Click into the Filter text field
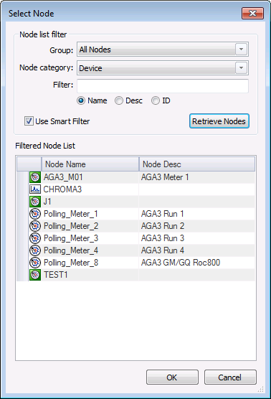 click(x=163, y=86)
